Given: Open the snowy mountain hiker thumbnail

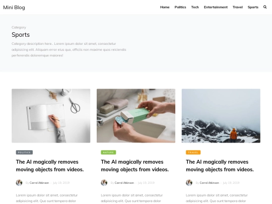Looking at the screenshot, I should pyautogui.click(x=221, y=116).
